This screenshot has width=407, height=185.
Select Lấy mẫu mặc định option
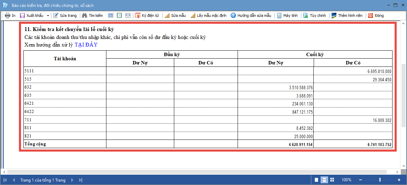(208, 16)
